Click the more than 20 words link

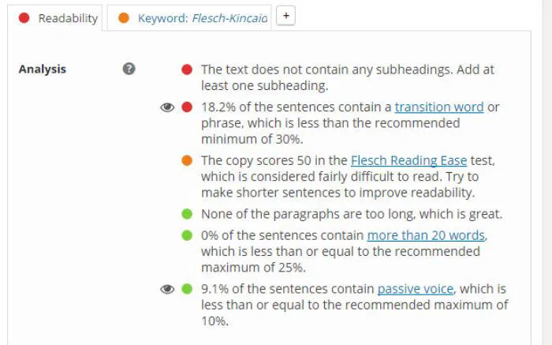[427, 235]
